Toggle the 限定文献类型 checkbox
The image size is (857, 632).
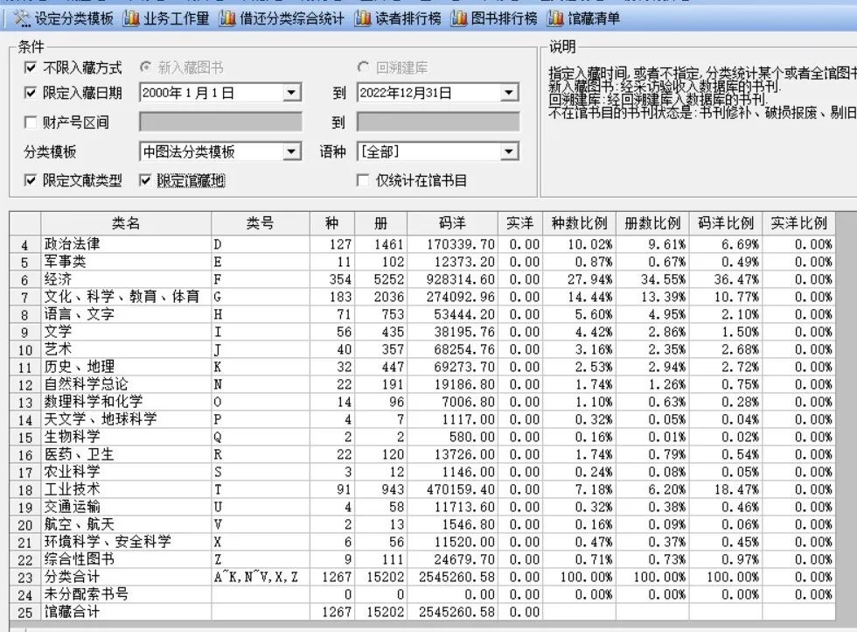(x=31, y=181)
